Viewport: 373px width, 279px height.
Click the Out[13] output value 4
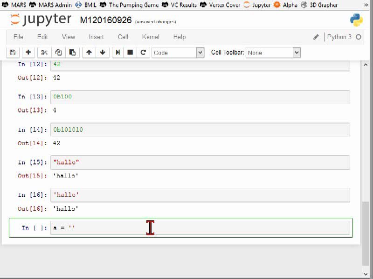[x=55, y=110]
